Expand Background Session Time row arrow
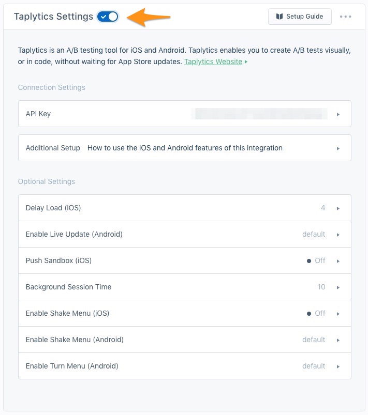 pyautogui.click(x=338, y=287)
